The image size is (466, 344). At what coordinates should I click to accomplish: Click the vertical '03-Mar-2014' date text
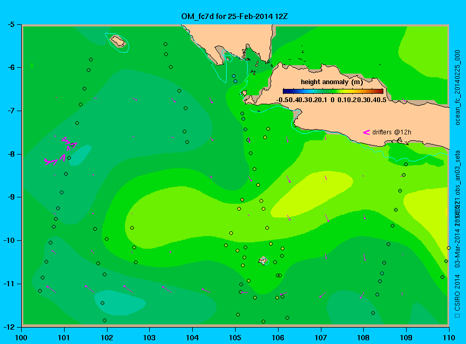point(458,248)
